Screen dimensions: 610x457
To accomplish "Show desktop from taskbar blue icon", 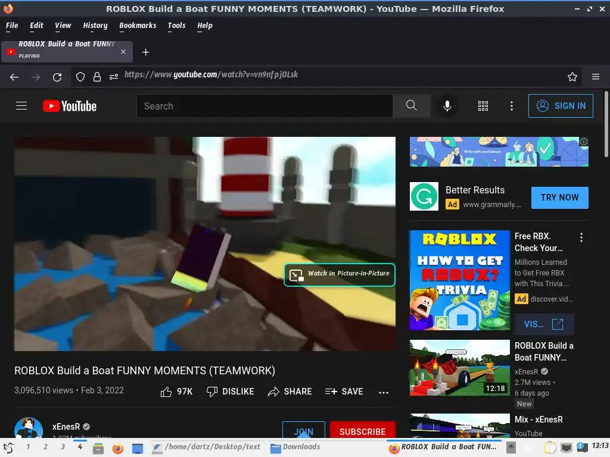I will coord(138,448).
